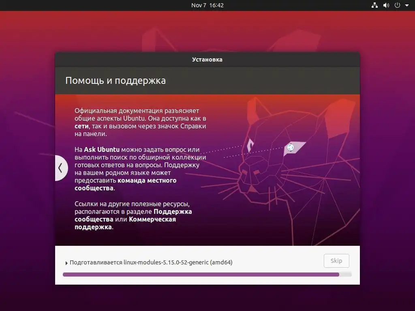Click the 'Помощь и поддержка' heading

(x=116, y=81)
